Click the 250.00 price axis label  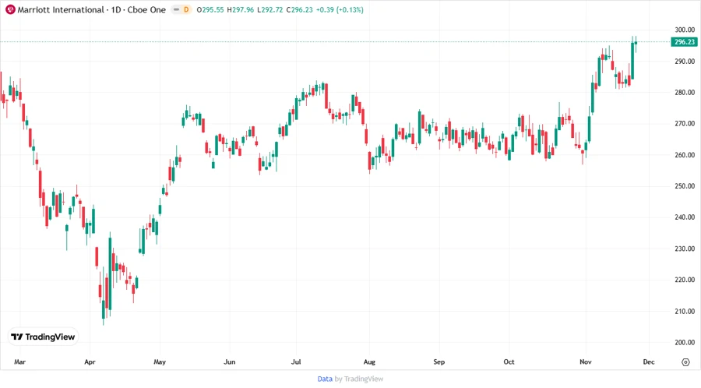coord(685,186)
